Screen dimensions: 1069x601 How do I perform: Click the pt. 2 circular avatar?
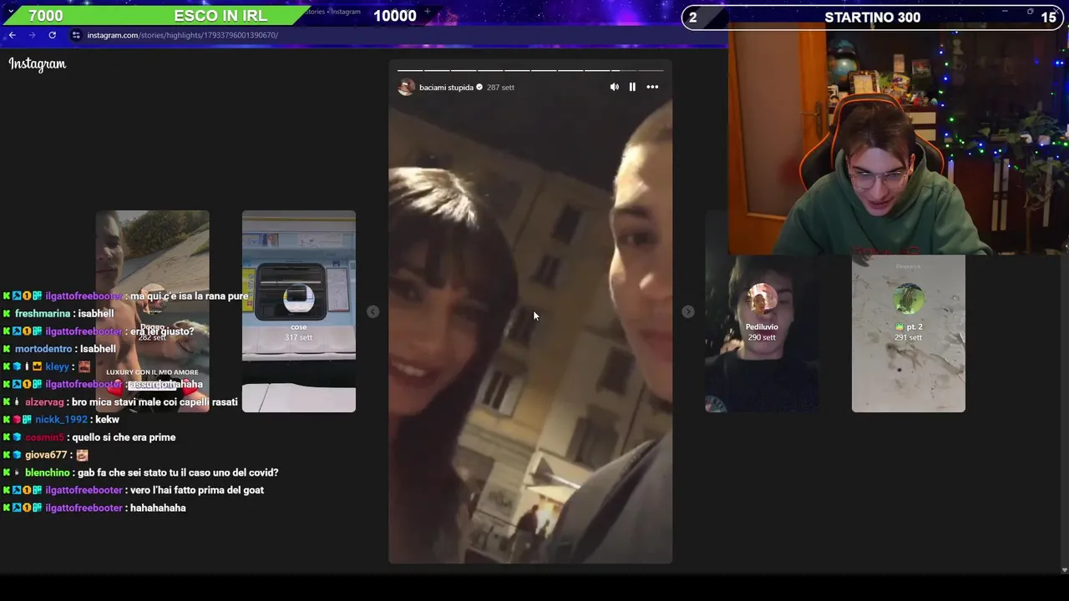pyautogui.click(x=909, y=299)
